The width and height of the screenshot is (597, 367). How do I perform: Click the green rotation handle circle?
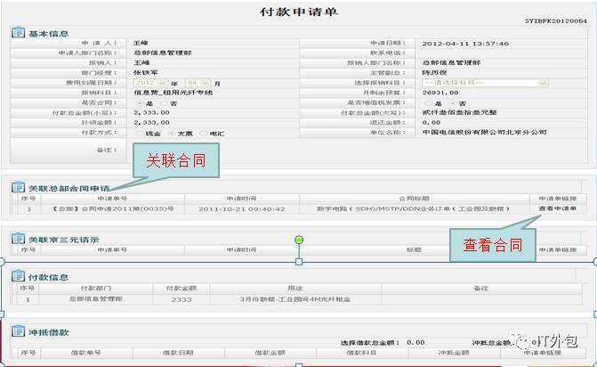click(299, 241)
